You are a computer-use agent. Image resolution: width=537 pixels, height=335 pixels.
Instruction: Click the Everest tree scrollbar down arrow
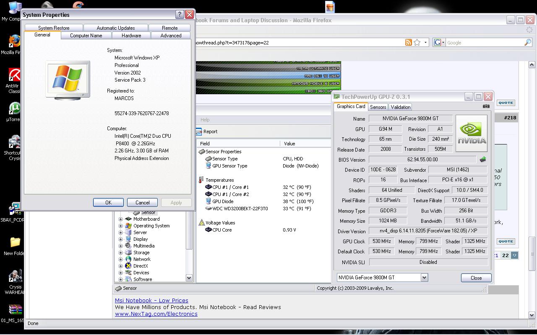(x=189, y=278)
